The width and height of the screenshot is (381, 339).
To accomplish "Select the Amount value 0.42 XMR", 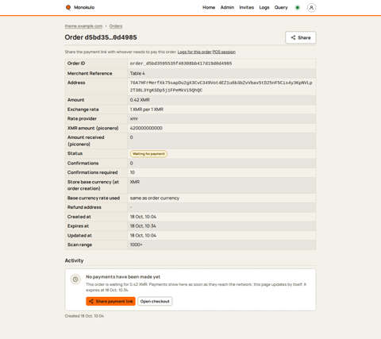I will pos(140,100).
